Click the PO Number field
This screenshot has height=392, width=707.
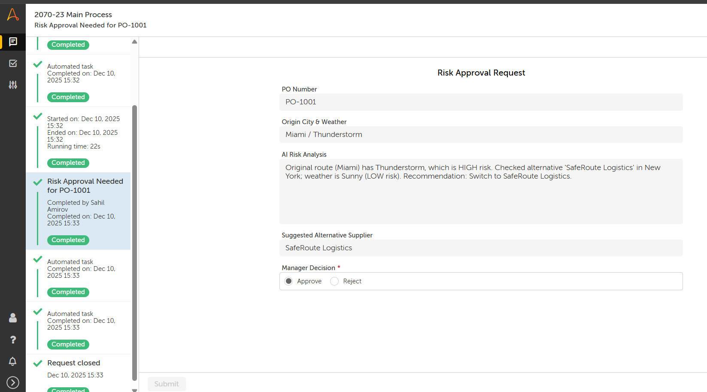coord(481,102)
